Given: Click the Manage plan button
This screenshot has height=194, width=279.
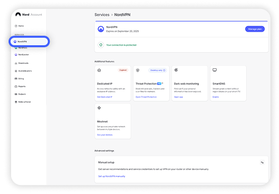Looking at the screenshot, I should tap(255, 29).
